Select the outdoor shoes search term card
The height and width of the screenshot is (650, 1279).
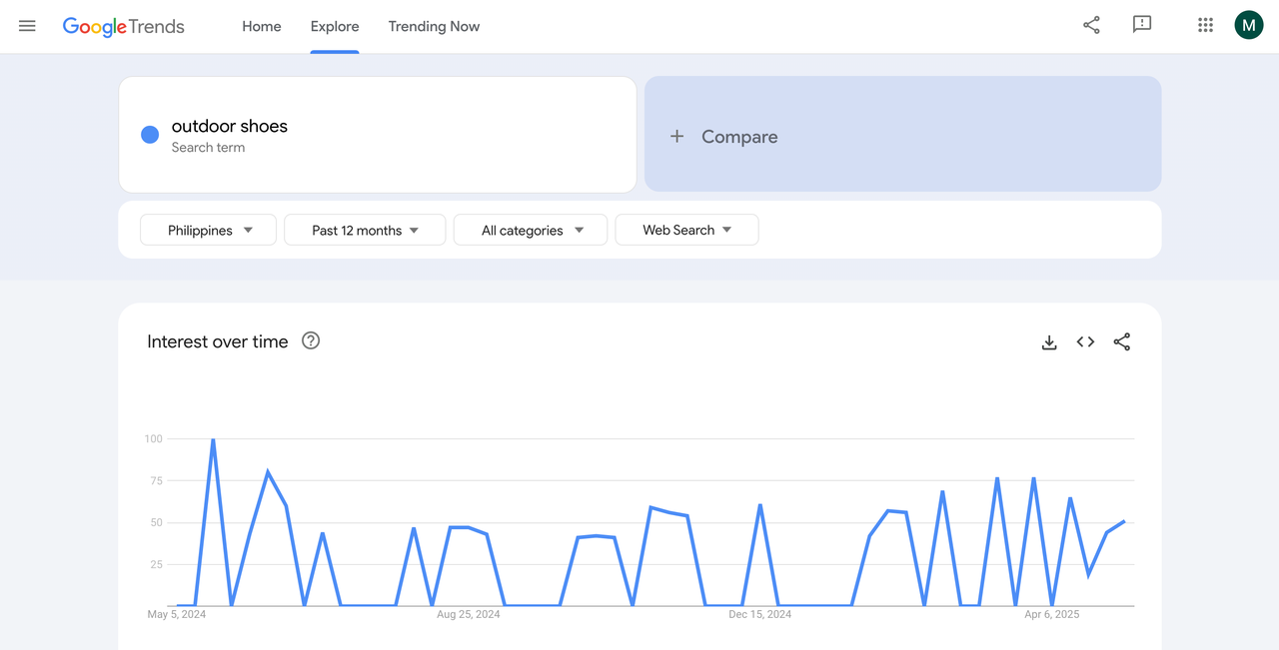377,134
